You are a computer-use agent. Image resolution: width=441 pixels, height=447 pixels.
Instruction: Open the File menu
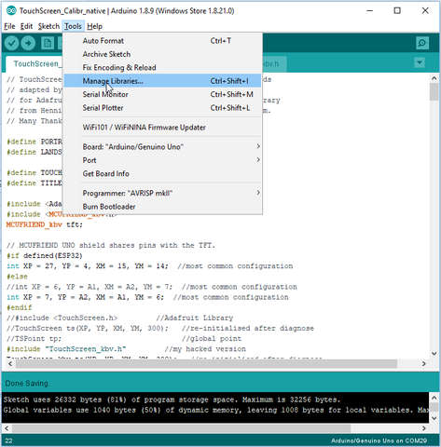(9, 26)
